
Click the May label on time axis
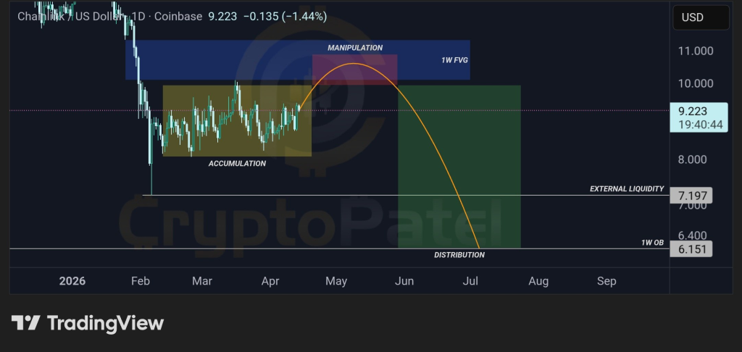pos(336,281)
